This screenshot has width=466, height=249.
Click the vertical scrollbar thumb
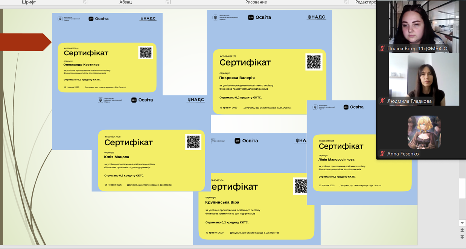462,188
